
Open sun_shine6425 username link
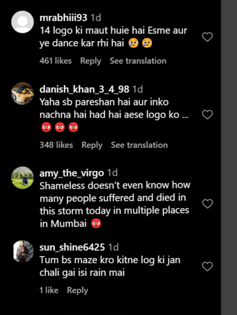[x=72, y=247]
